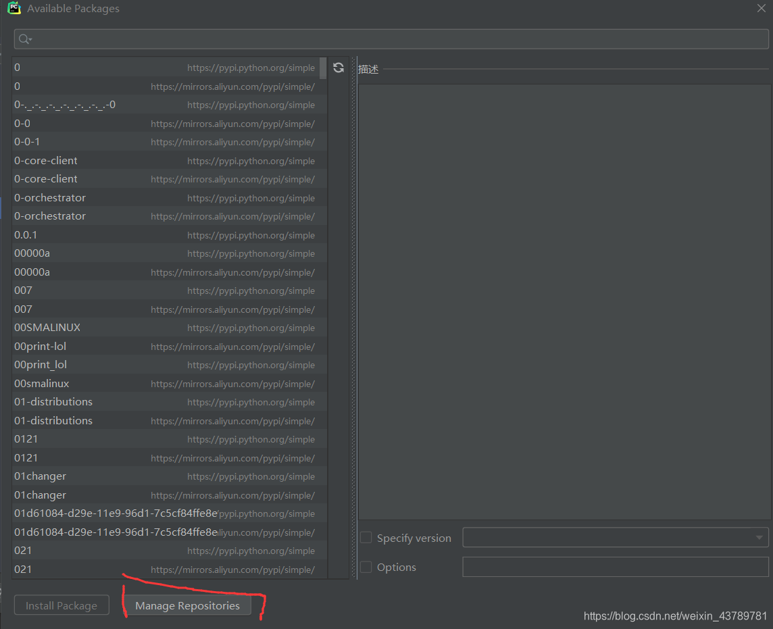
Task: Select 01-distributions from aliyun mirror
Action: coord(170,420)
